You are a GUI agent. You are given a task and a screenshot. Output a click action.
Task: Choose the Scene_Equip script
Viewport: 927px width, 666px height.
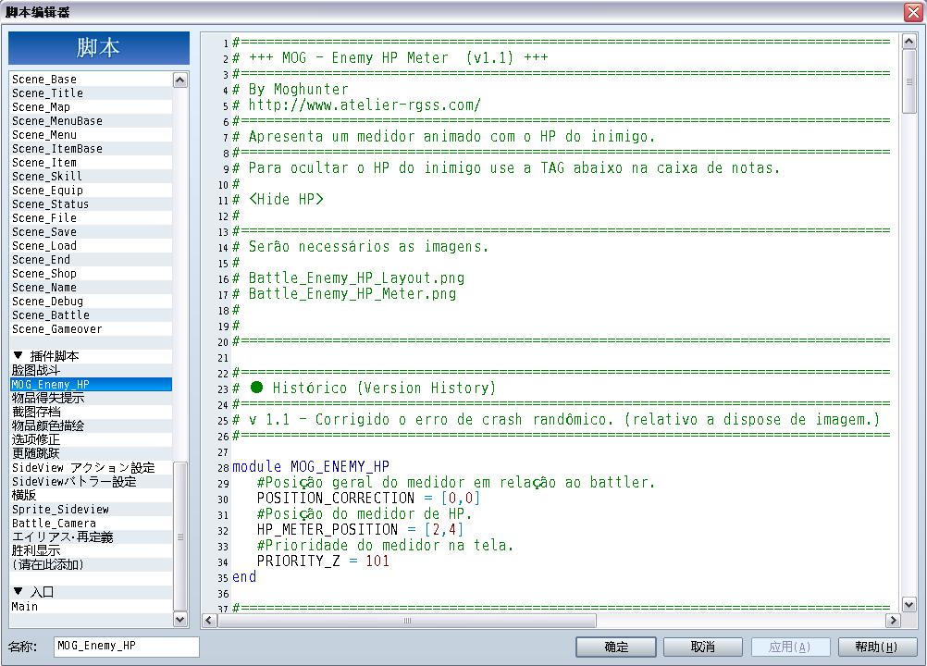coord(91,191)
